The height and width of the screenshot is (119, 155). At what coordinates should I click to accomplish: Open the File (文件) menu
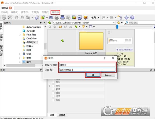(x=5, y=12)
